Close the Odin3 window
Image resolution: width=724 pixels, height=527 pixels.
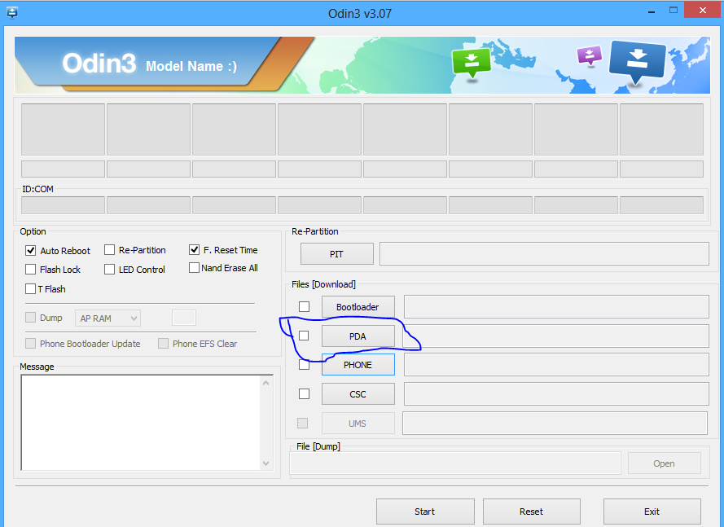coord(702,10)
